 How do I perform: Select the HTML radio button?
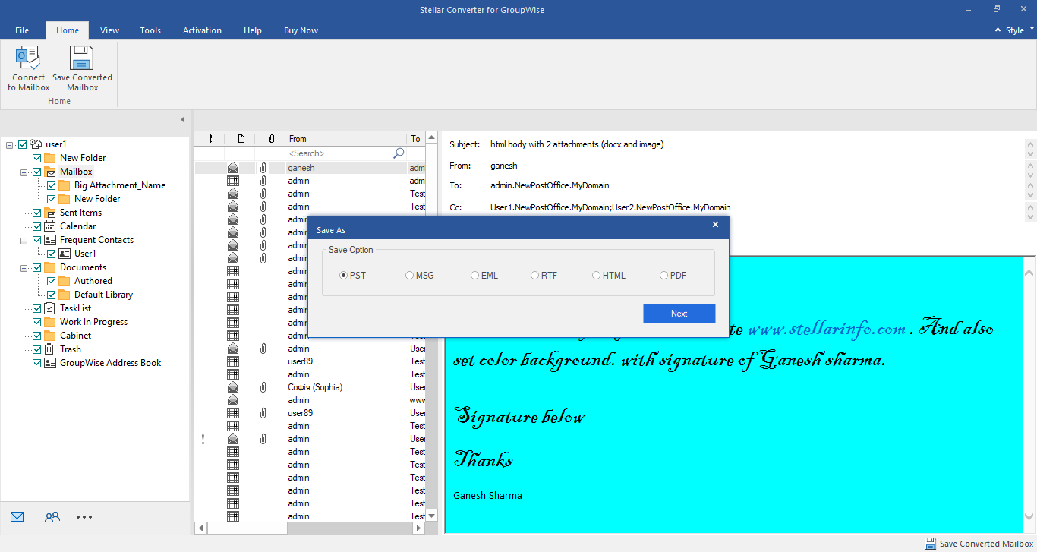pos(597,276)
